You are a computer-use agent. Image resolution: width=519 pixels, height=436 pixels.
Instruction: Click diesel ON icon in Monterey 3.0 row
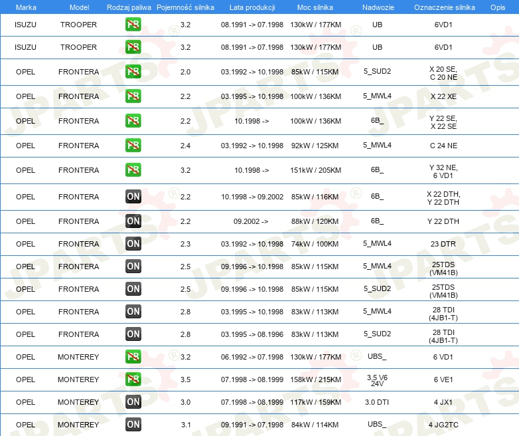point(133,401)
